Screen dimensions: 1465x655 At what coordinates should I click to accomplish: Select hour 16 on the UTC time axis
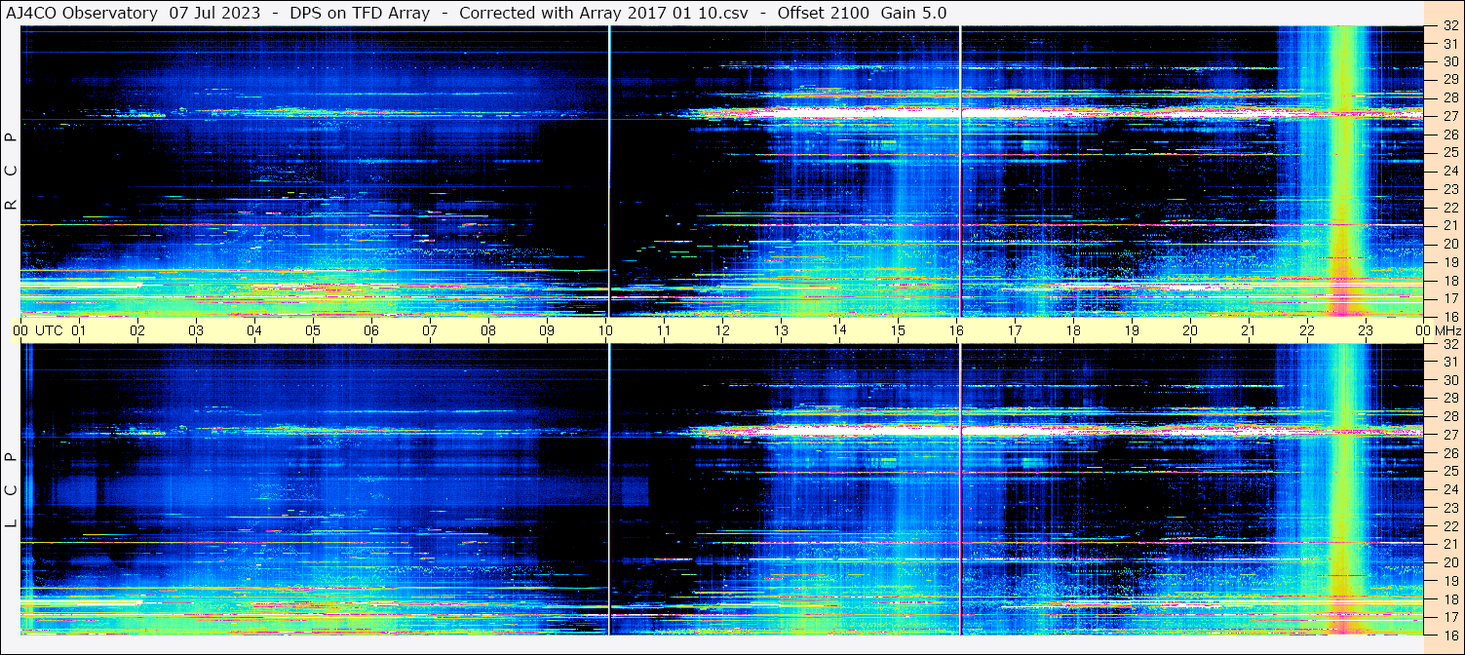click(956, 330)
